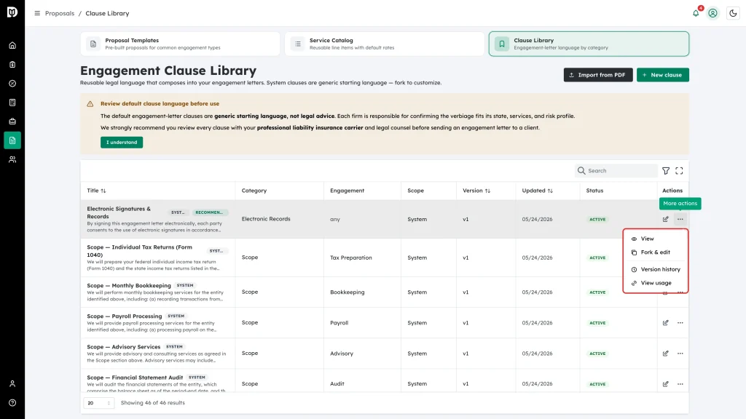This screenshot has height=419, width=746.
Task: Open the clipboard icon in the sidebar
Action: [x=12, y=65]
